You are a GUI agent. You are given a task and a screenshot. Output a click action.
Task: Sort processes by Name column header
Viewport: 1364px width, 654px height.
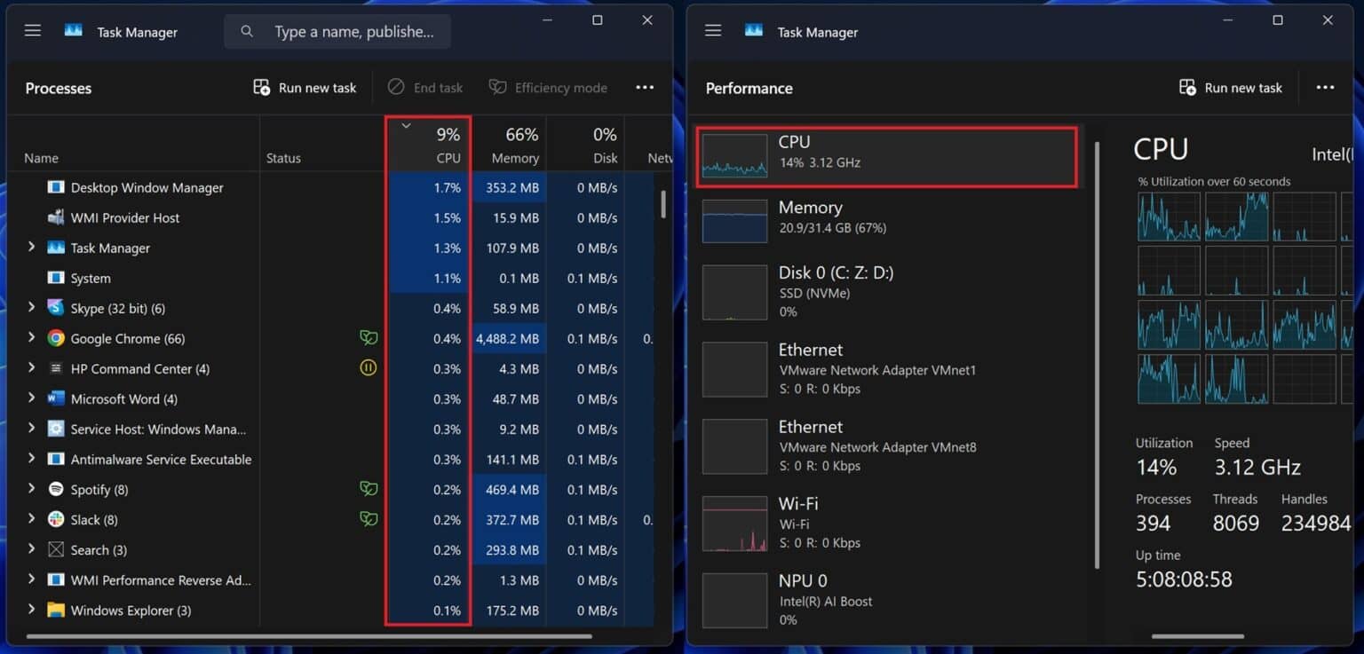click(x=133, y=144)
